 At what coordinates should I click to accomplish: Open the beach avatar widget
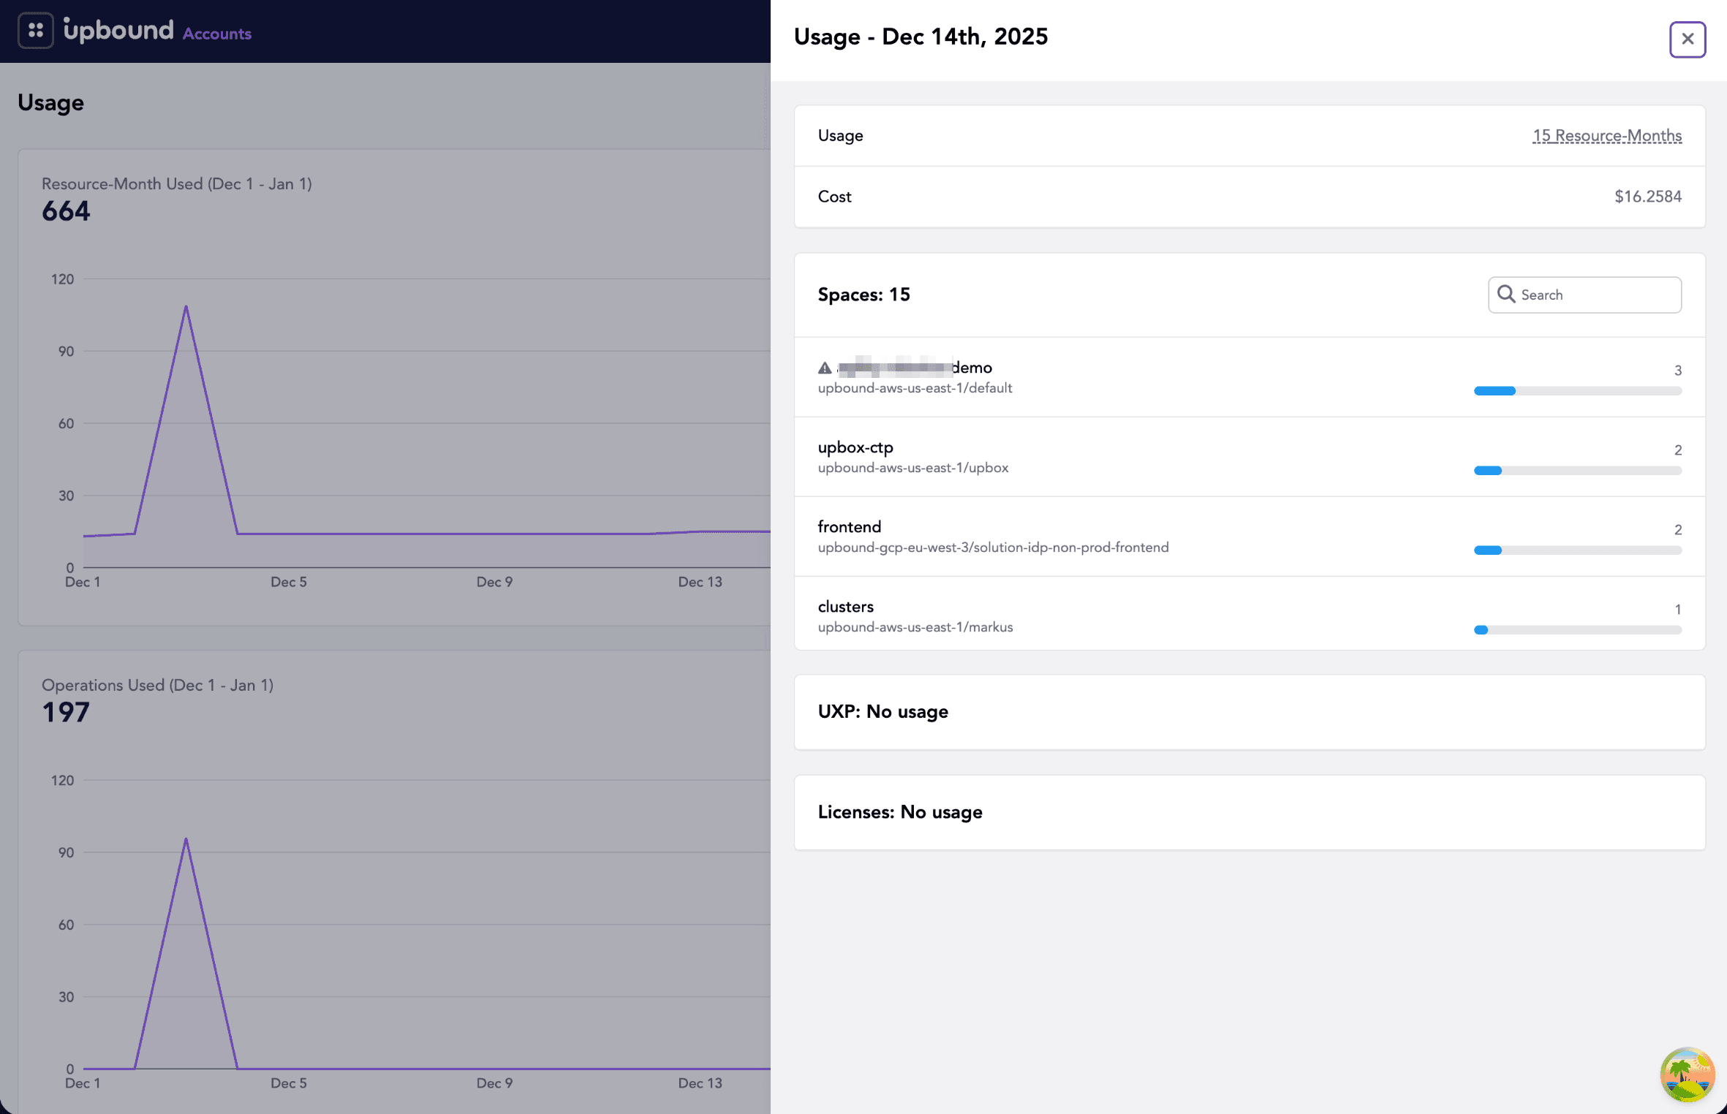1687,1074
